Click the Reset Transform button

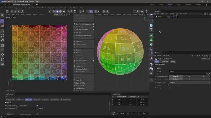122,96
